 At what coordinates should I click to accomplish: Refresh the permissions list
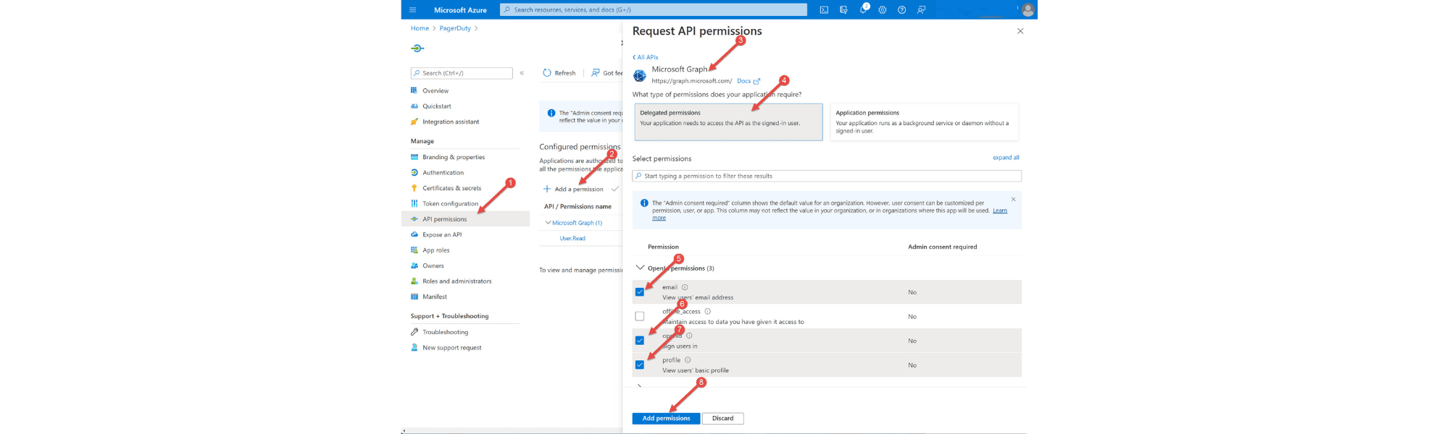coord(559,73)
